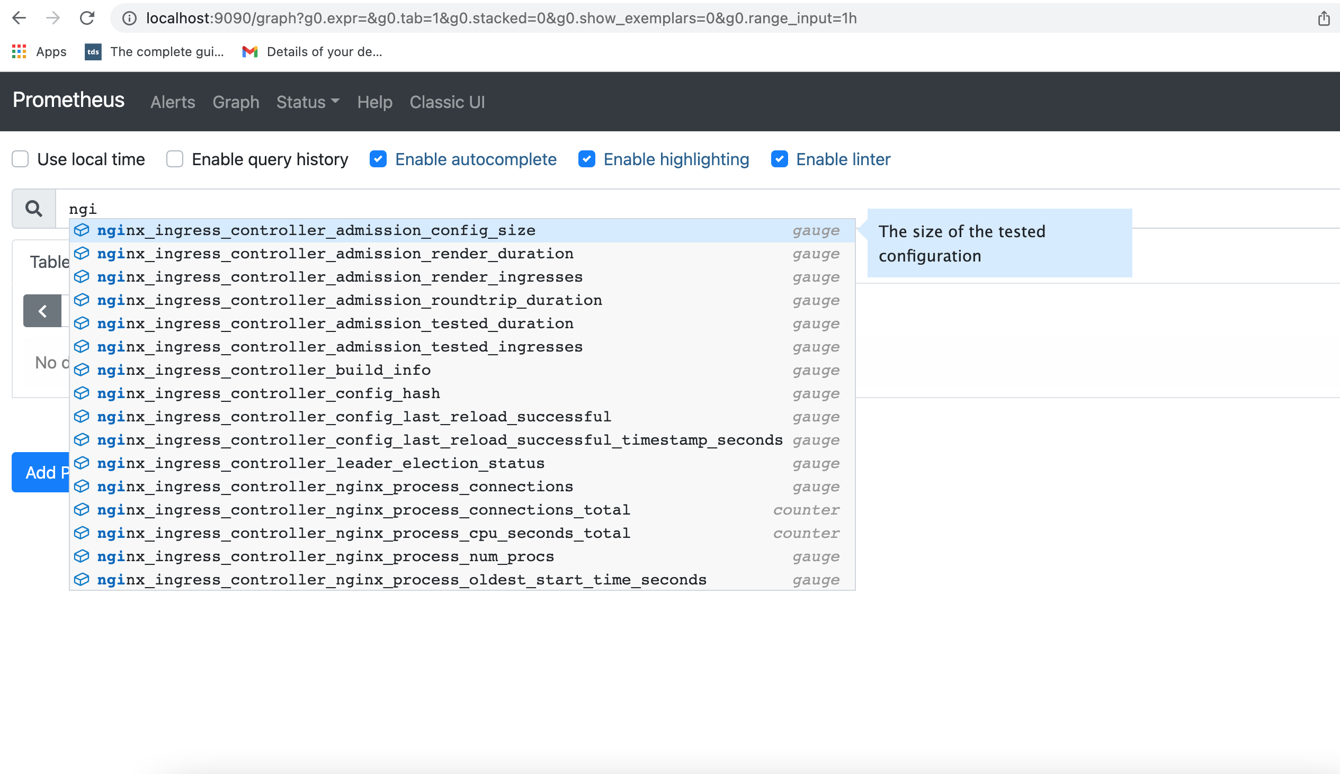Image resolution: width=1340 pixels, height=774 pixels.
Task: Toggle Enable autocomplete checkbox
Action: (x=378, y=159)
